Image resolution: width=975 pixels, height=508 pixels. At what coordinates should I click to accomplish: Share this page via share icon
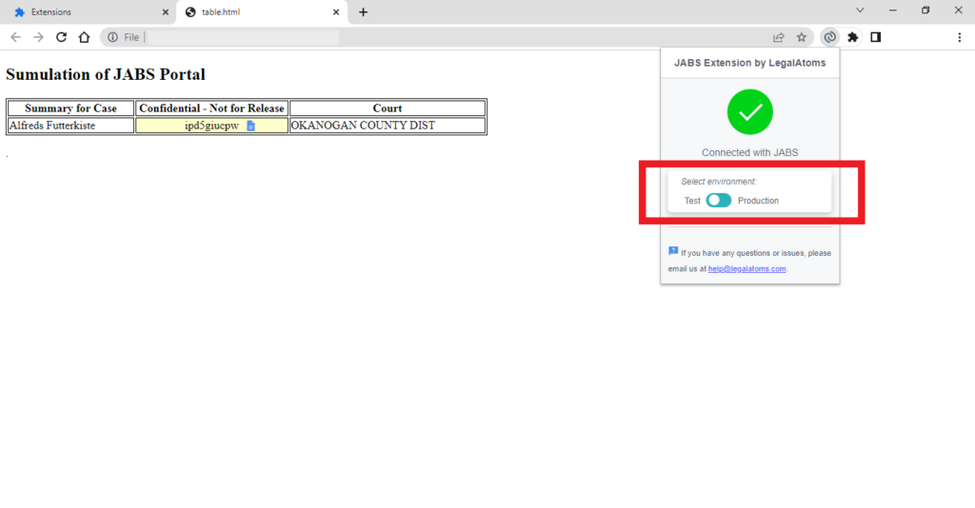(x=779, y=37)
